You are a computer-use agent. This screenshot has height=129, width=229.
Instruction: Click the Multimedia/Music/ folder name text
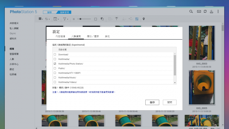[x=67, y=78]
